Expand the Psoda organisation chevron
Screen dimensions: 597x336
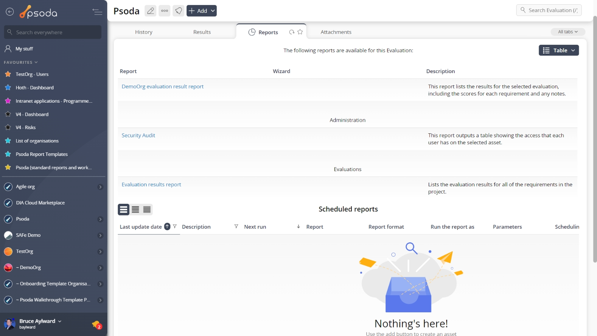coord(100,219)
